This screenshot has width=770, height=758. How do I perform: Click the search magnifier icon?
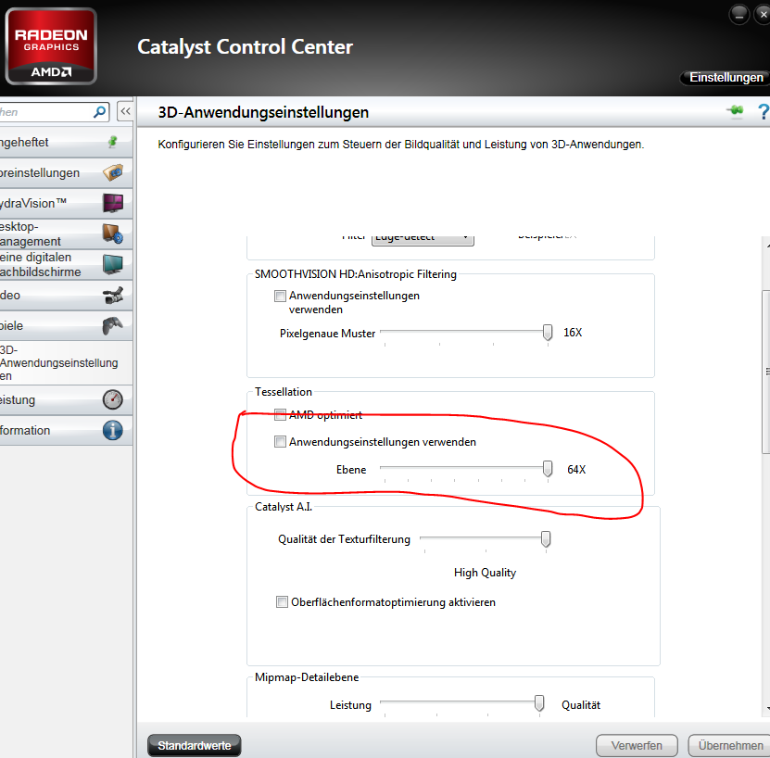[x=100, y=112]
